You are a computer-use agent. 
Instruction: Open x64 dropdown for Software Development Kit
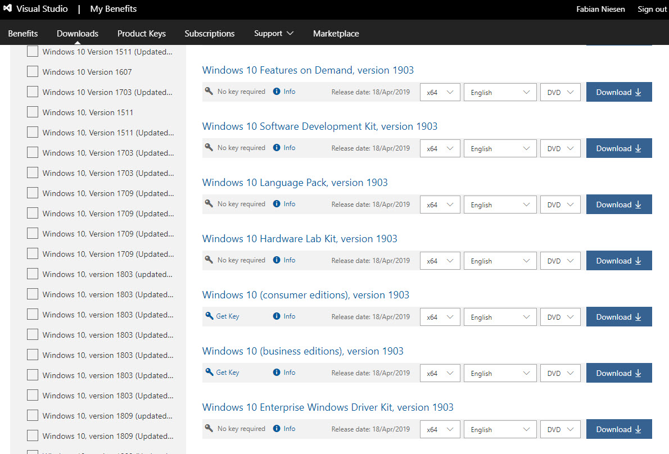(440, 148)
